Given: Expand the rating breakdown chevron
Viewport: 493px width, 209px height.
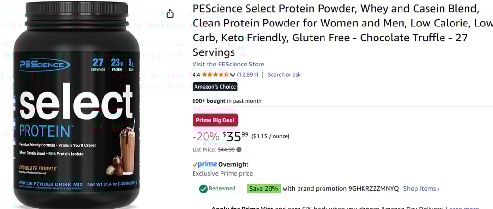Looking at the screenshot, I should pos(233,75).
